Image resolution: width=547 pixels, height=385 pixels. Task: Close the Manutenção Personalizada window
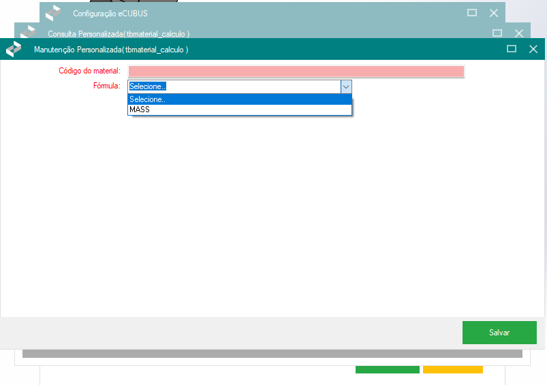coord(533,49)
